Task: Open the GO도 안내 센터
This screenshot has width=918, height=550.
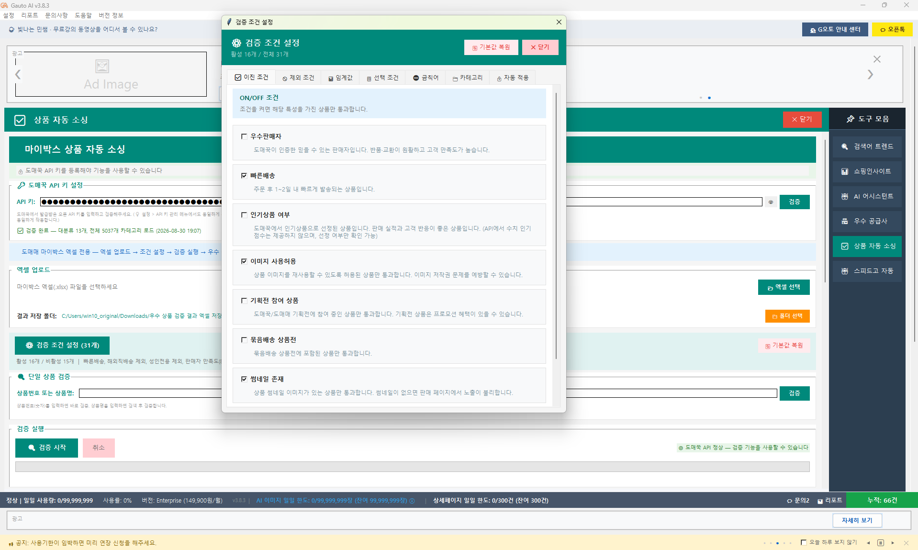Action: [835, 30]
